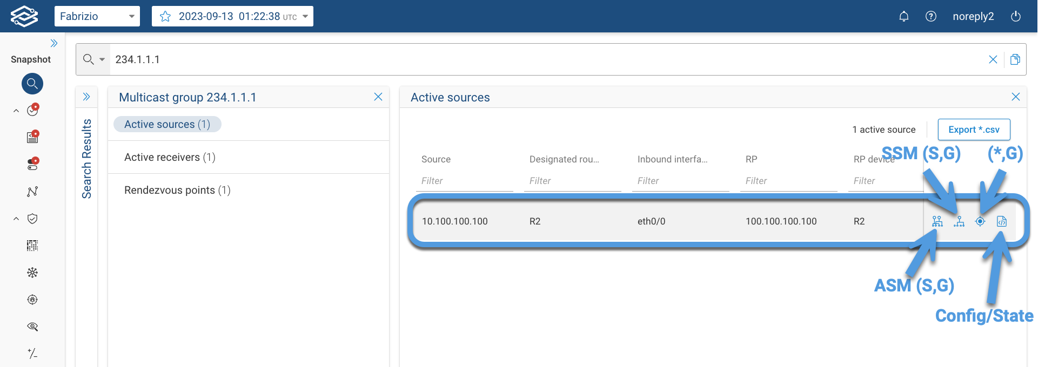Image resolution: width=1045 pixels, height=367 pixels.
Task: Expand Search Results panel chevrons
Action: pyautogui.click(x=86, y=97)
